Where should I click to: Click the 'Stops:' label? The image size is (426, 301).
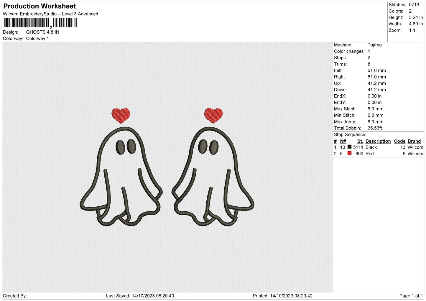(x=340, y=58)
